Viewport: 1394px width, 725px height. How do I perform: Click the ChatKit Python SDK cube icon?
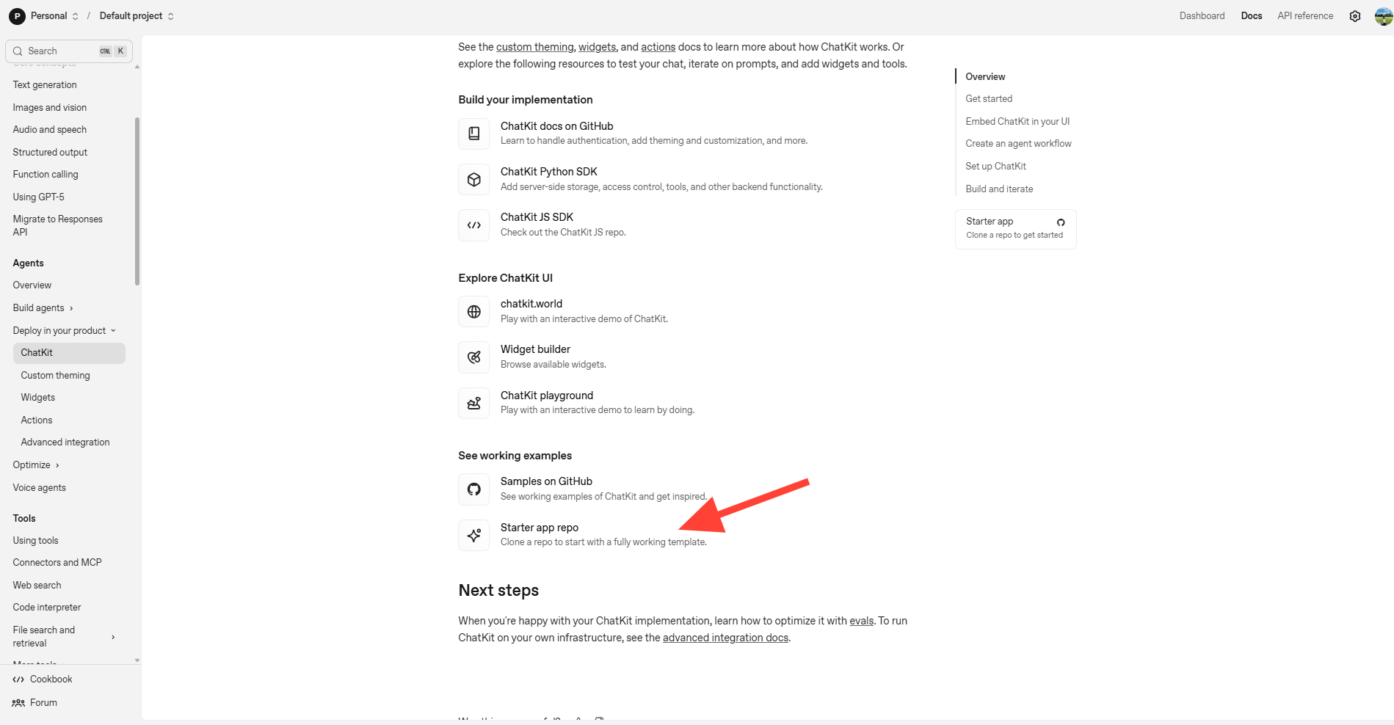pos(474,180)
